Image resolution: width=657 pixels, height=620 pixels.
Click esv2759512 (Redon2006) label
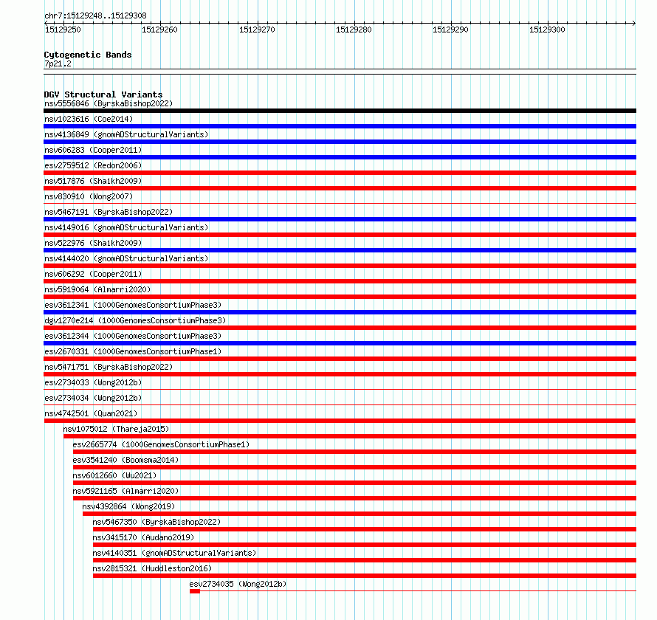[93, 165]
